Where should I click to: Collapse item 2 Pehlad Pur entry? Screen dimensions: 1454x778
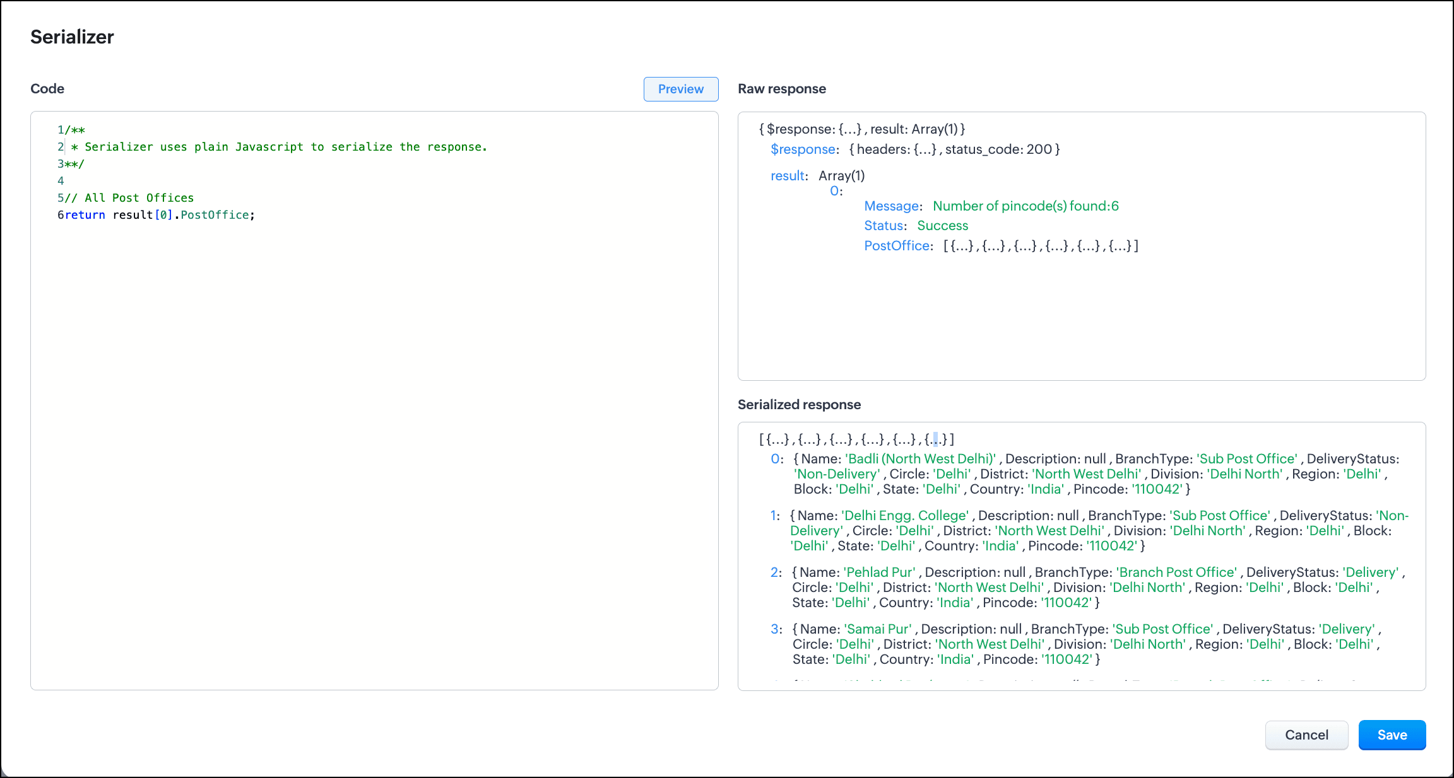coord(775,572)
